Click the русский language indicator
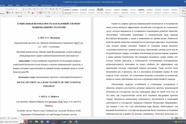186x124 pixels. [x=14, y=118]
